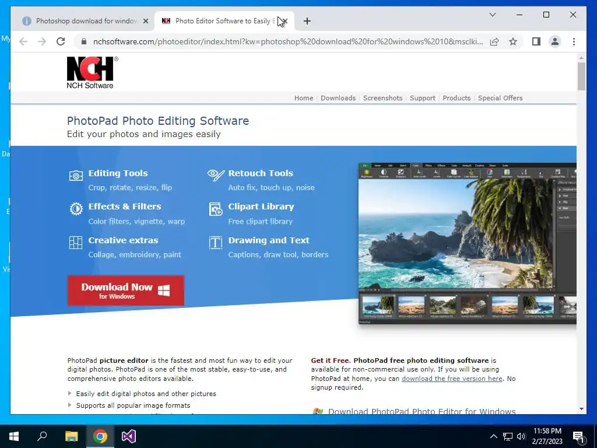Open the Special Offers navigation link
The image size is (597, 448).
pyautogui.click(x=500, y=98)
